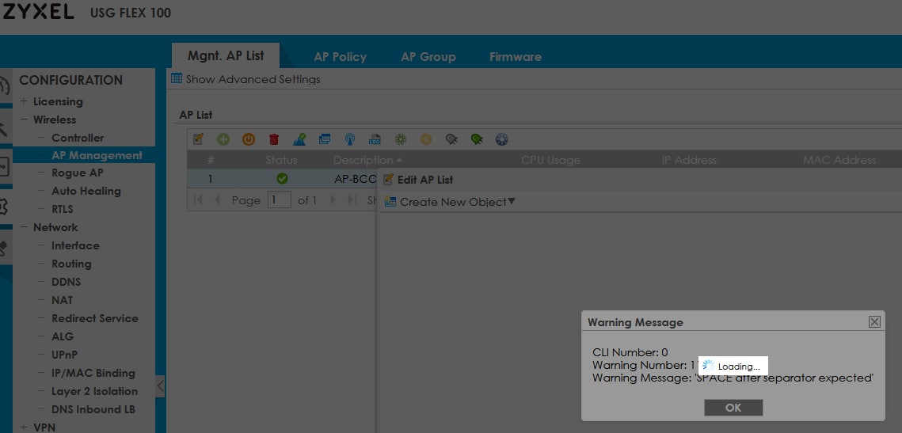The width and height of the screenshot is (902, 433).
Task: Click the grey LED lamp icon
Action: pyautogui.click(x=451, y=139)
